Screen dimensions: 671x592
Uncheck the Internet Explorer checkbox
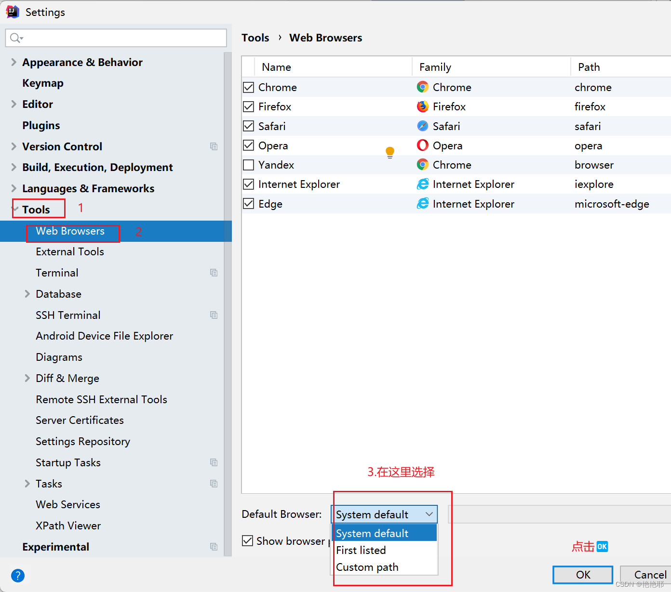pos(248,184)
